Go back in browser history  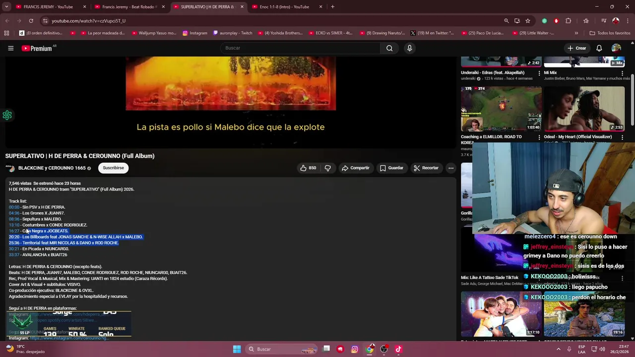(x=7, y=21)
